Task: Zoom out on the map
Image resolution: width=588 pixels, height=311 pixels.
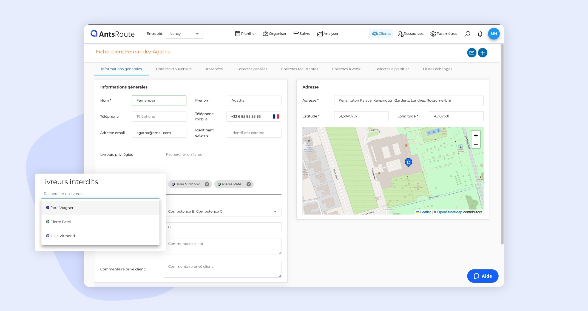Action: pyautogui.click(x=476, y=144)
